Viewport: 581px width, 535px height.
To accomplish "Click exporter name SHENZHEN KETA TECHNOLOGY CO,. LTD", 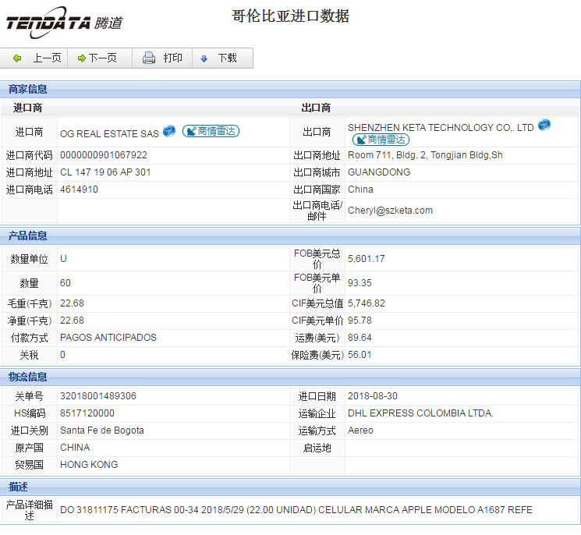I will tap(441, 127).
